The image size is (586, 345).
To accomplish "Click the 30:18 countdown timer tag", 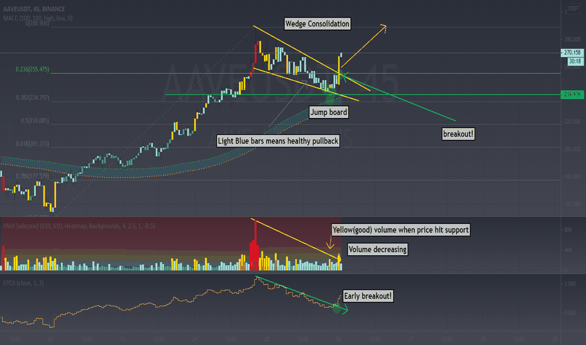I will [575, 61].
